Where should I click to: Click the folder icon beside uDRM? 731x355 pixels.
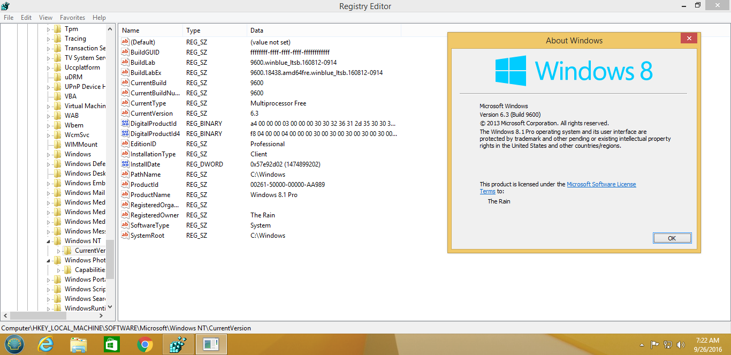pyautogui.click(x=57, y=77)
